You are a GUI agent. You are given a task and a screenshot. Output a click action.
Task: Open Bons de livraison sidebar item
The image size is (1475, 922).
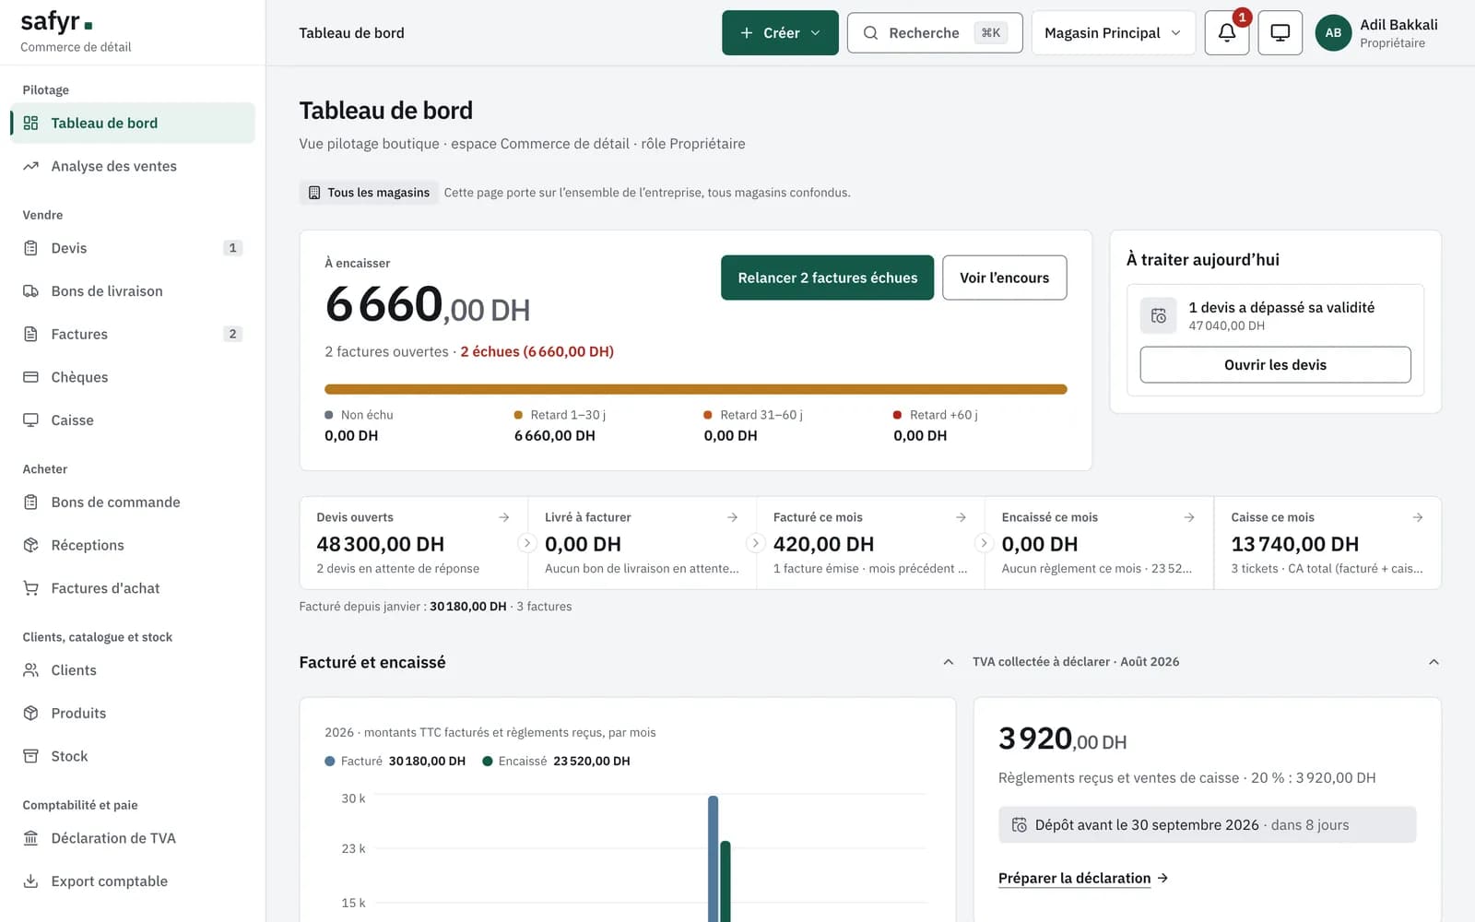(x=133, y=291)
